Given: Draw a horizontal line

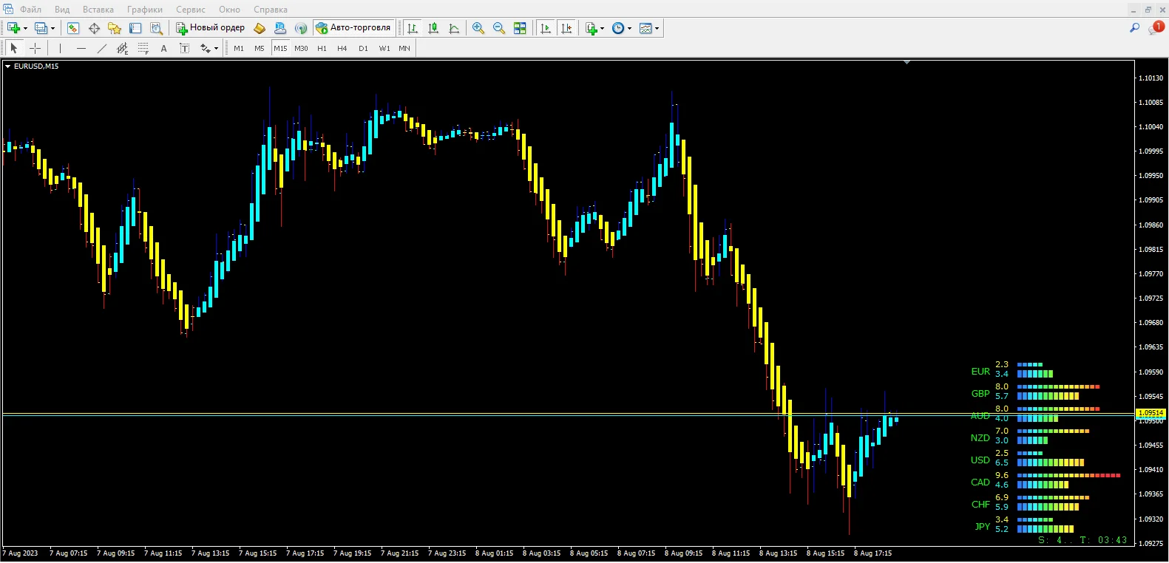Looking at the screenshot, I should (x=81, y=48).
